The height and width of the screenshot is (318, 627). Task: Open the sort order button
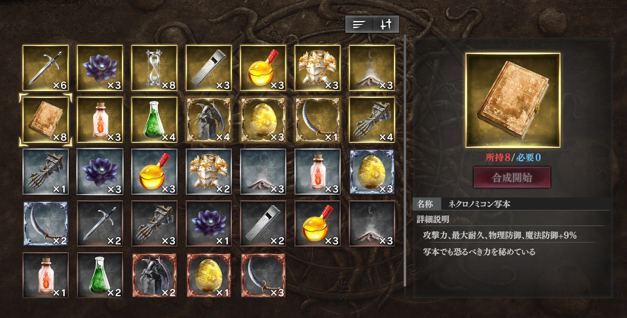point(359,24)
